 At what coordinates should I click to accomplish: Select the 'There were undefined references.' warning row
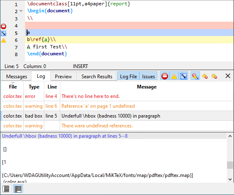[118, 126]
